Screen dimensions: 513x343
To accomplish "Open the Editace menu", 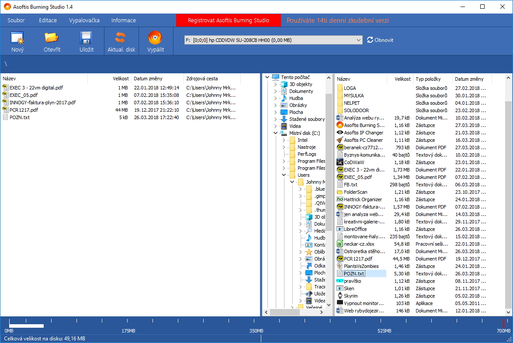I will [x=48, y=20].
